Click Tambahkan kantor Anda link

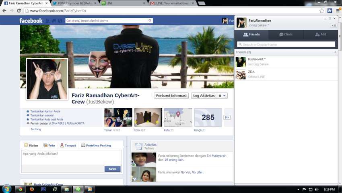point(45,111)
